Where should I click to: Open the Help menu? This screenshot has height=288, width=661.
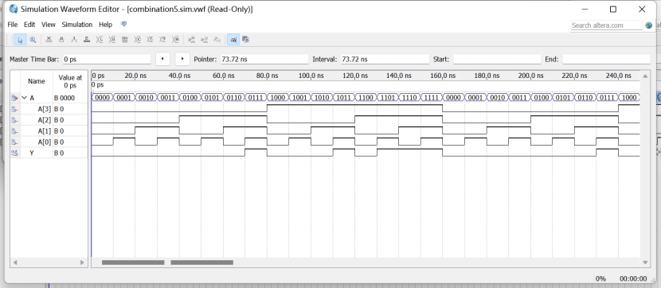tap(105, 25)
